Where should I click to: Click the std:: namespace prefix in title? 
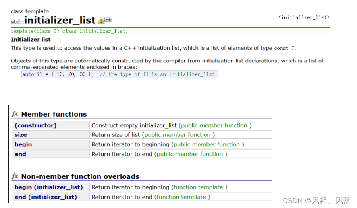[x=17, y=21]
